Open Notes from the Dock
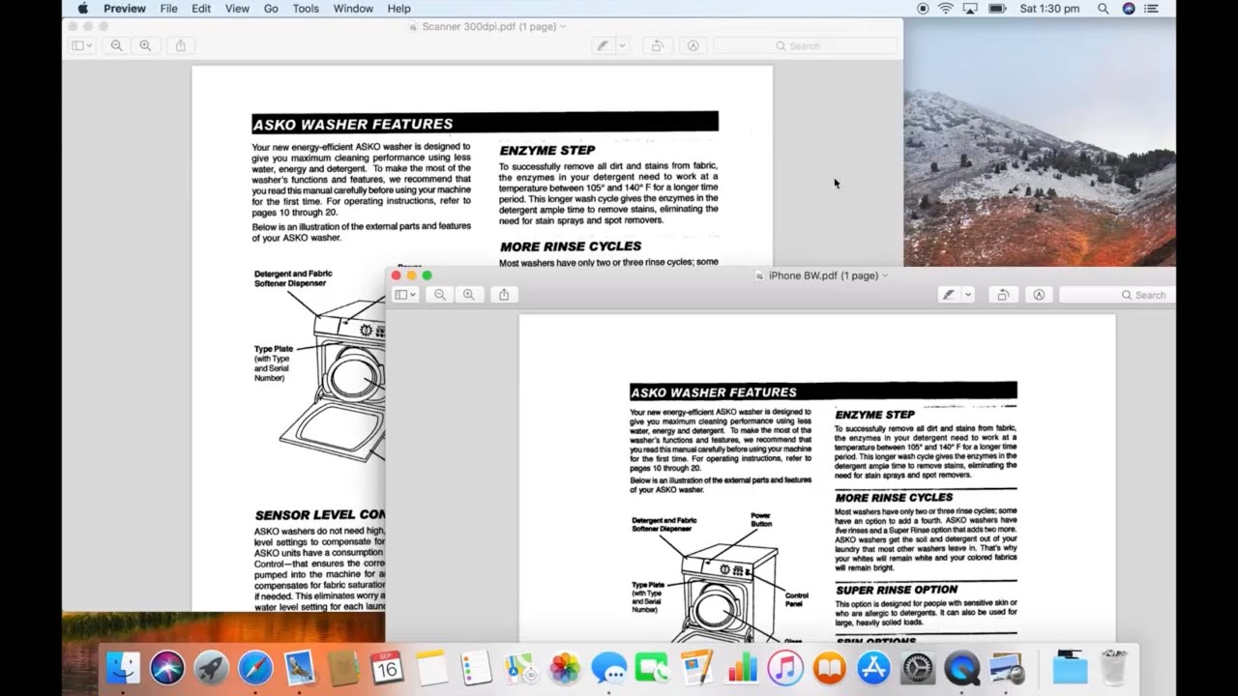The image size is (1238, 696). coord(431,668)
